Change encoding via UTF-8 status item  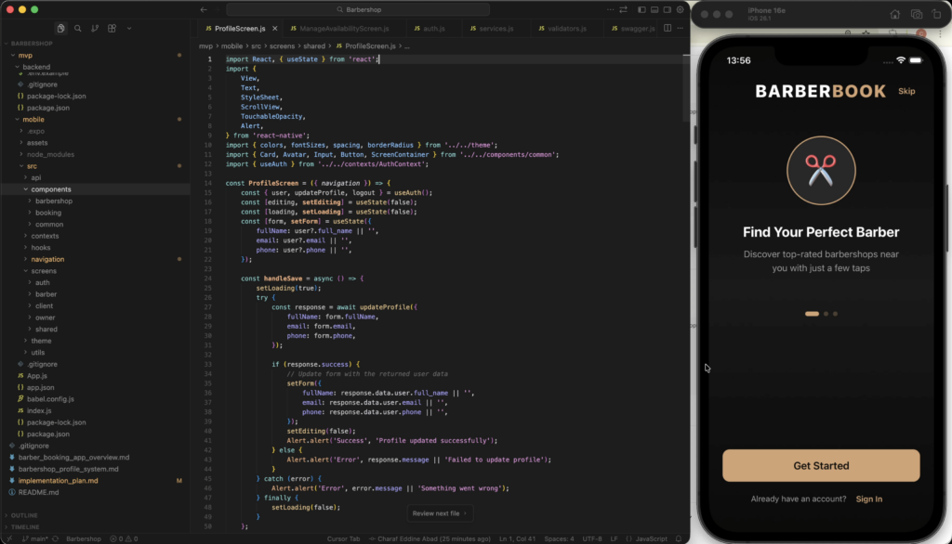[x=592, y=538]
